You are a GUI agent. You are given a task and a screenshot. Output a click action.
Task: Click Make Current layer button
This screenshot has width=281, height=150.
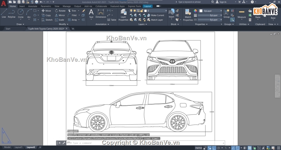(156, 15)
